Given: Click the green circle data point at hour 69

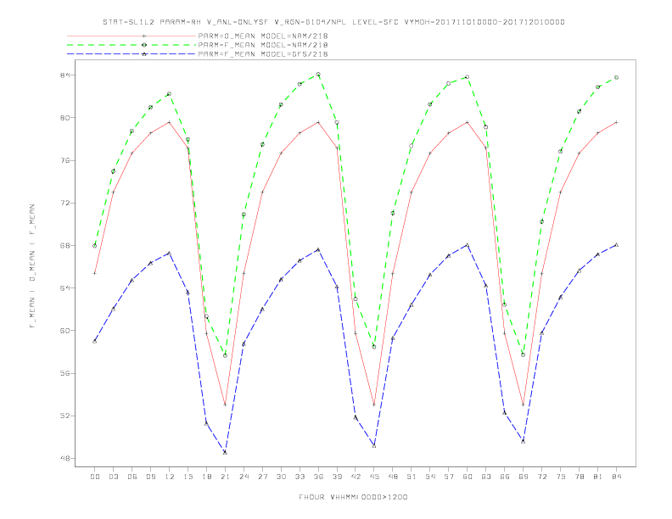Looking at the screenshot, I should click(x=524, y=355).
